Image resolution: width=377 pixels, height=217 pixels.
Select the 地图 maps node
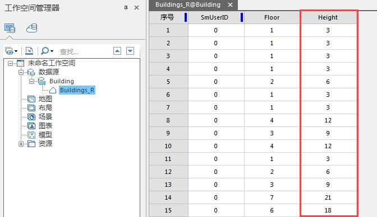click(x=45, y=99)
